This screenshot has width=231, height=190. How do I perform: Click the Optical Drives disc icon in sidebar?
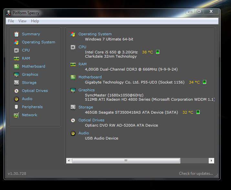pos(16,91)
